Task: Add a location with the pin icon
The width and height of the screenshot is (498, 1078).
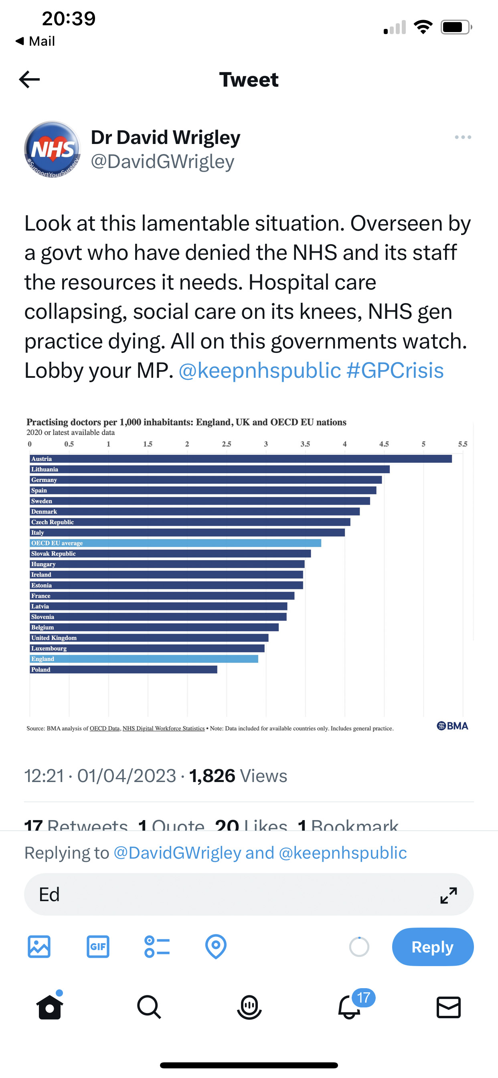Action: (216, 946)
